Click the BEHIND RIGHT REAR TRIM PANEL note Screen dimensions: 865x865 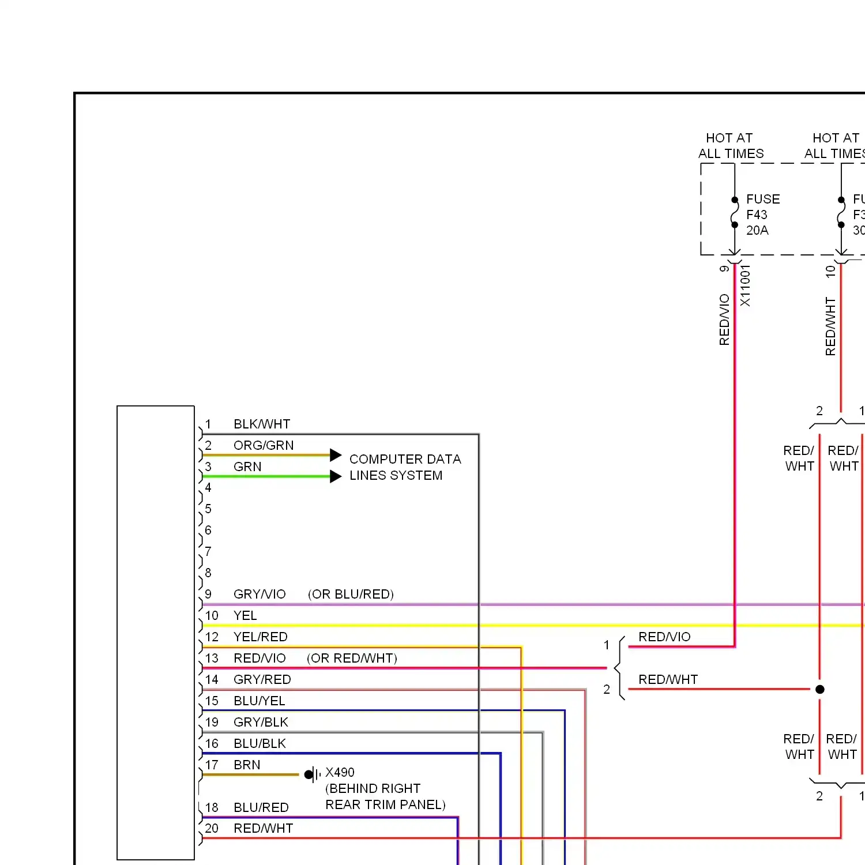tap(385, 796)
